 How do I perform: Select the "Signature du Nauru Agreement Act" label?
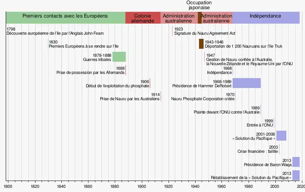point(204,34)
